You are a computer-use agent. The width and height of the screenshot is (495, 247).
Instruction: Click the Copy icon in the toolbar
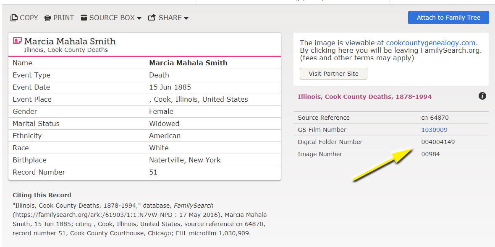14,18
